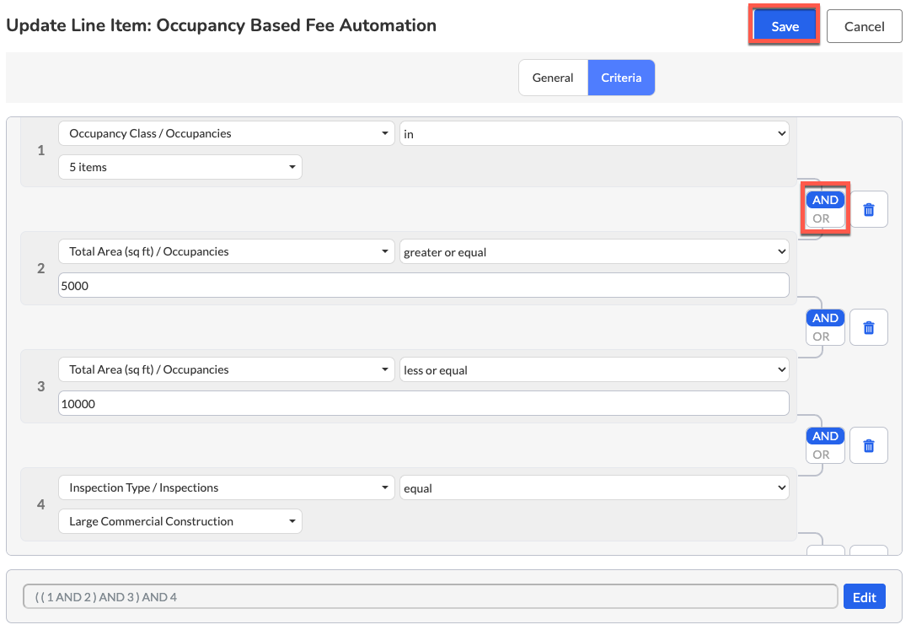
Task: Click the row number 1 label
Action: tap(40, 150)
